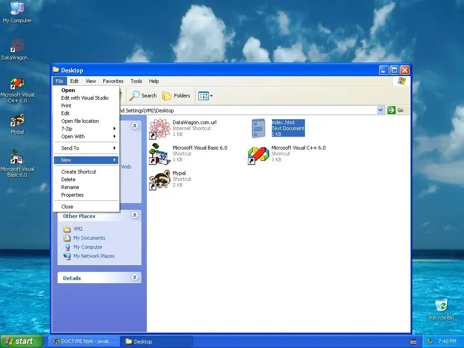464x348 pixels.
Task: Expand the 7-Zip submenu
Action: coord(86,129)
